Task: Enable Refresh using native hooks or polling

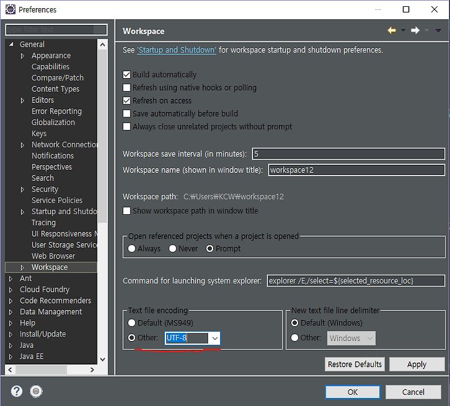Action: (x=126, y=87)
